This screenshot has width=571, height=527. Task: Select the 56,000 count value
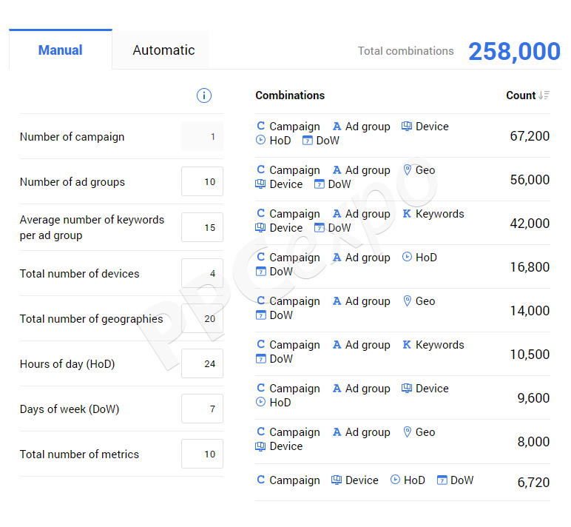pos(530,180)
